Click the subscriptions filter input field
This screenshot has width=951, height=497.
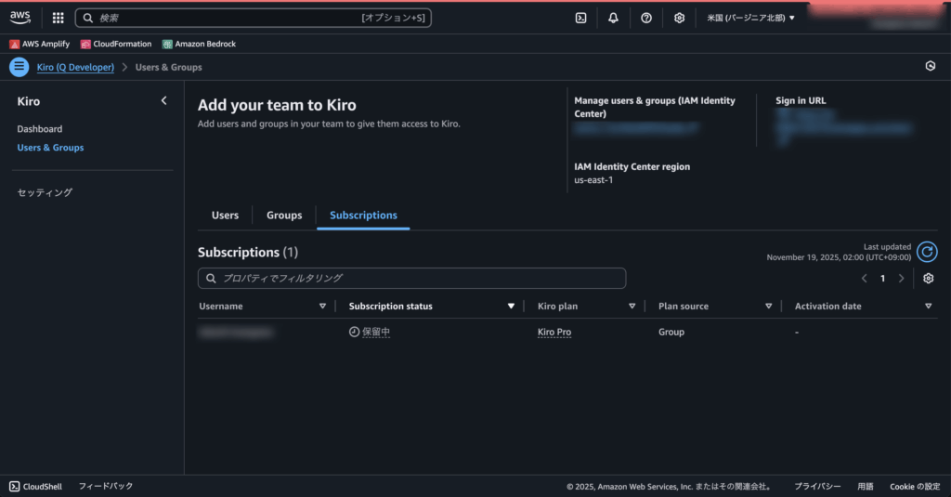click(x=411, y=278)
